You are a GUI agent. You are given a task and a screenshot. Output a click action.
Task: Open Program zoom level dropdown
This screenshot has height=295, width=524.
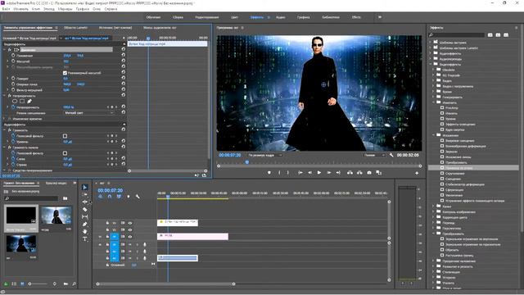pos(265,155)
